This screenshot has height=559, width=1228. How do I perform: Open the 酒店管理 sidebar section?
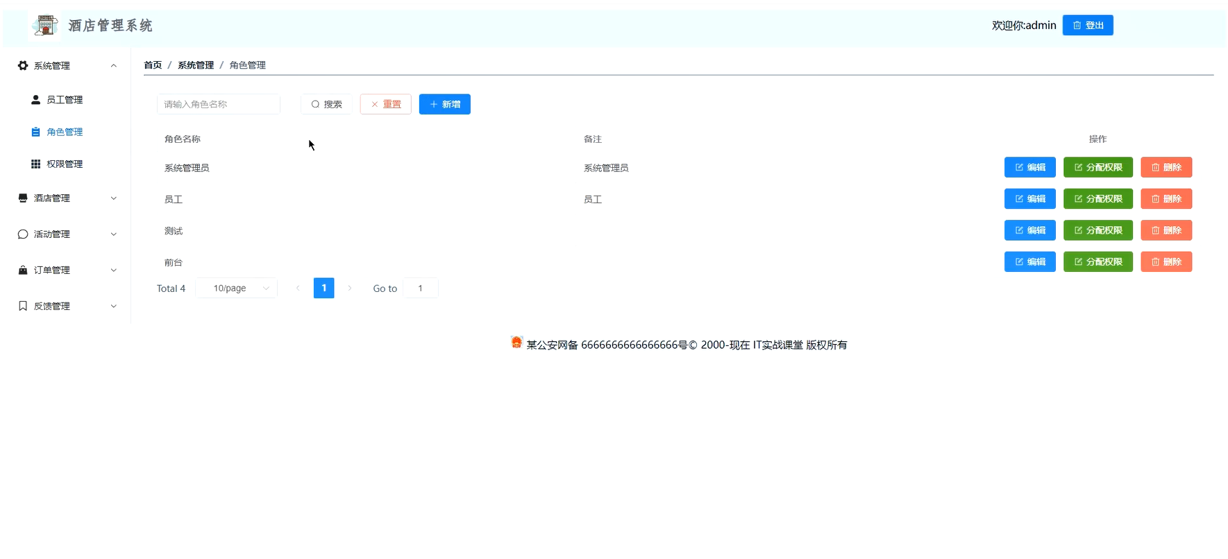point(67,198)
